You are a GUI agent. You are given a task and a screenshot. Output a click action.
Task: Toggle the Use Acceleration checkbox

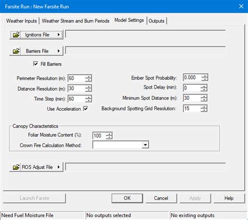pyautogui.click(x=86, y=109)
